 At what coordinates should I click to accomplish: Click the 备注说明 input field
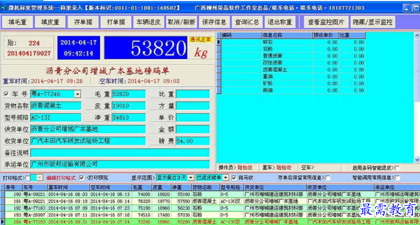click(x=120, y=152)
